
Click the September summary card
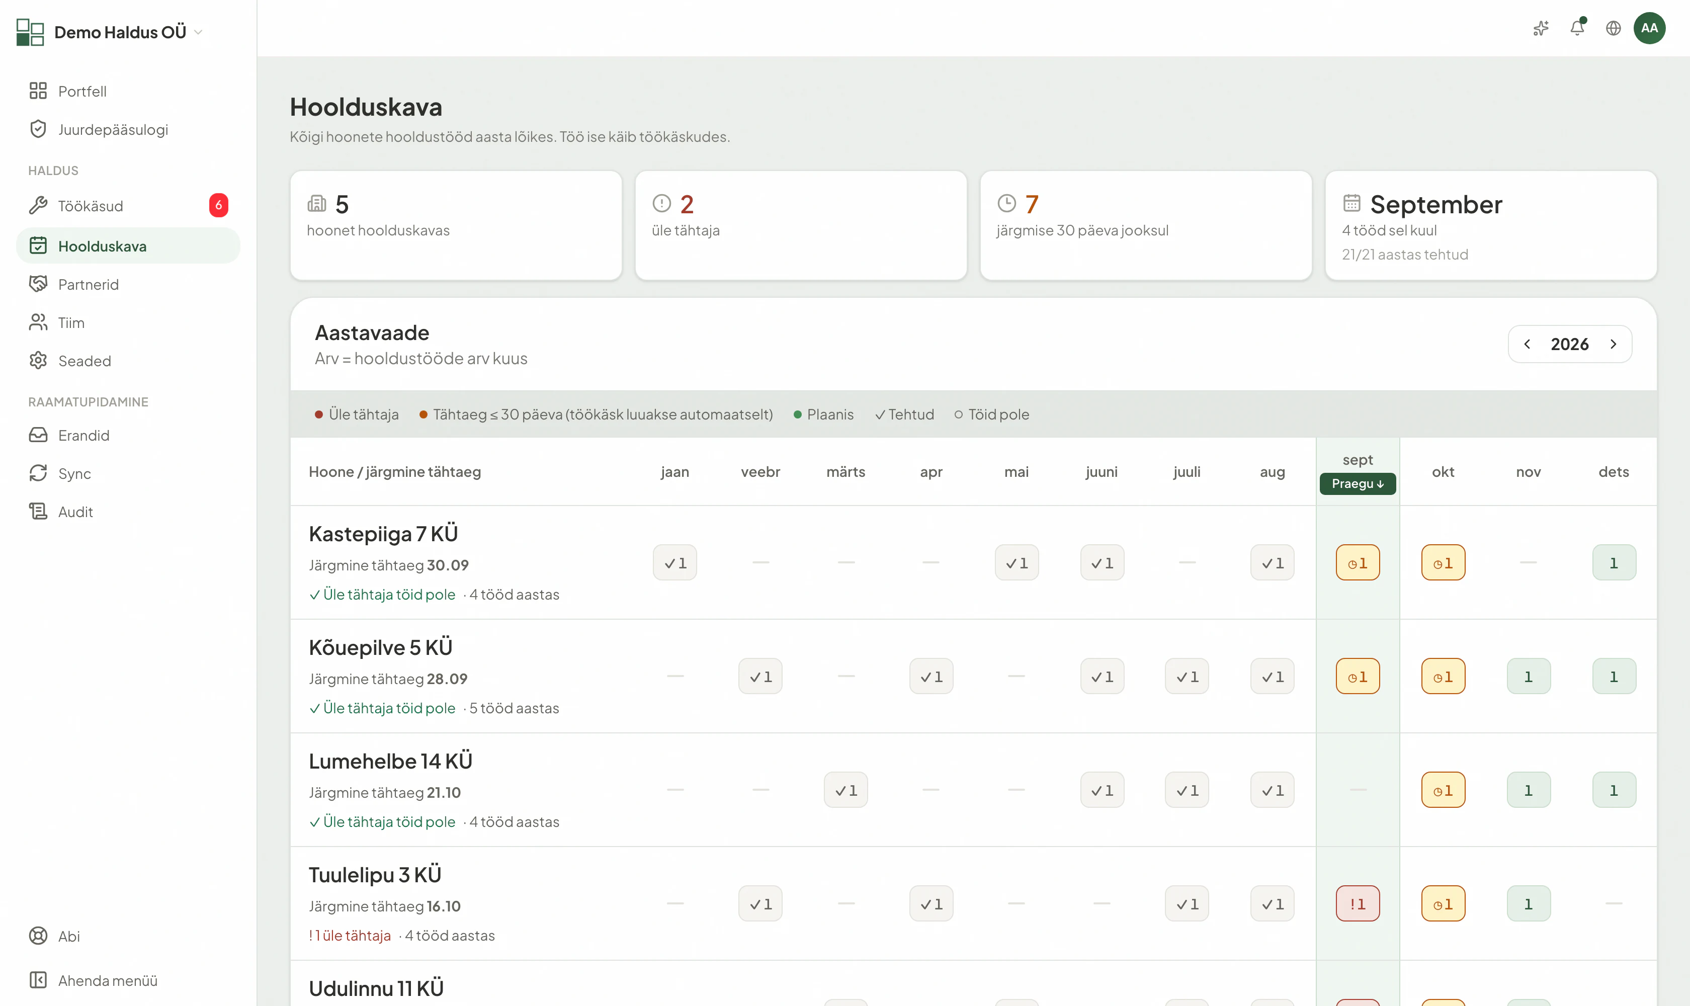[x=1491, y=225]
